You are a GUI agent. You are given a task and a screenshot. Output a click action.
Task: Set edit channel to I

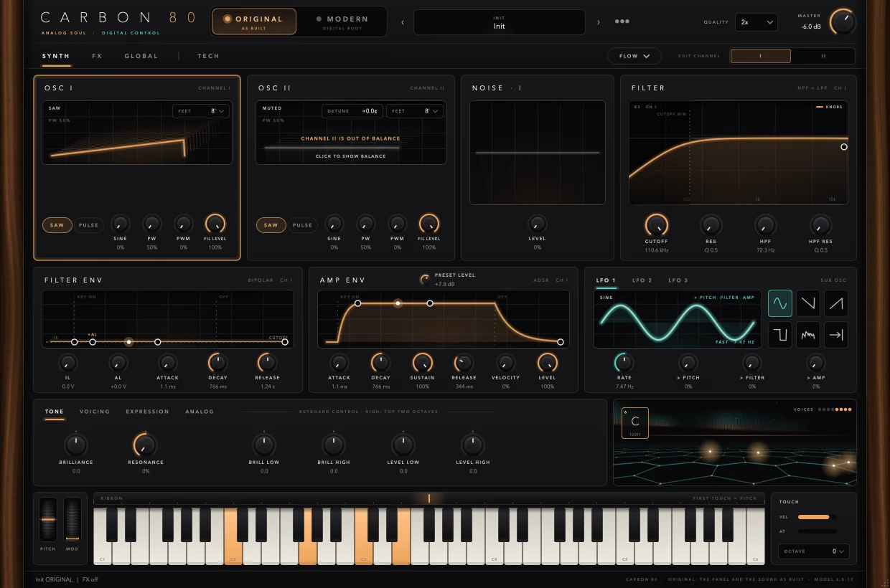pyautogui.click(x=761, y=56)
